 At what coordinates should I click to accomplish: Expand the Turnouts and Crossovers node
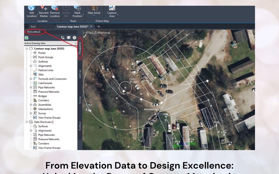[x=31, y=79]
